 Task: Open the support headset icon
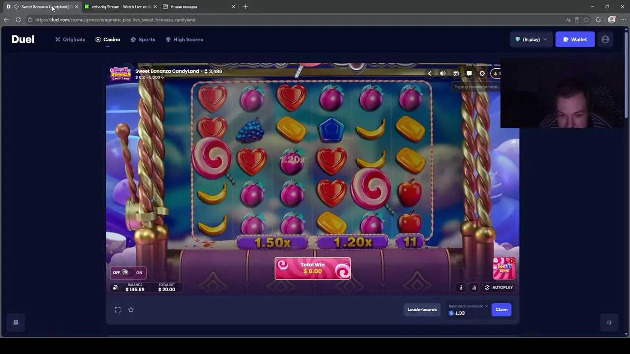609,323
